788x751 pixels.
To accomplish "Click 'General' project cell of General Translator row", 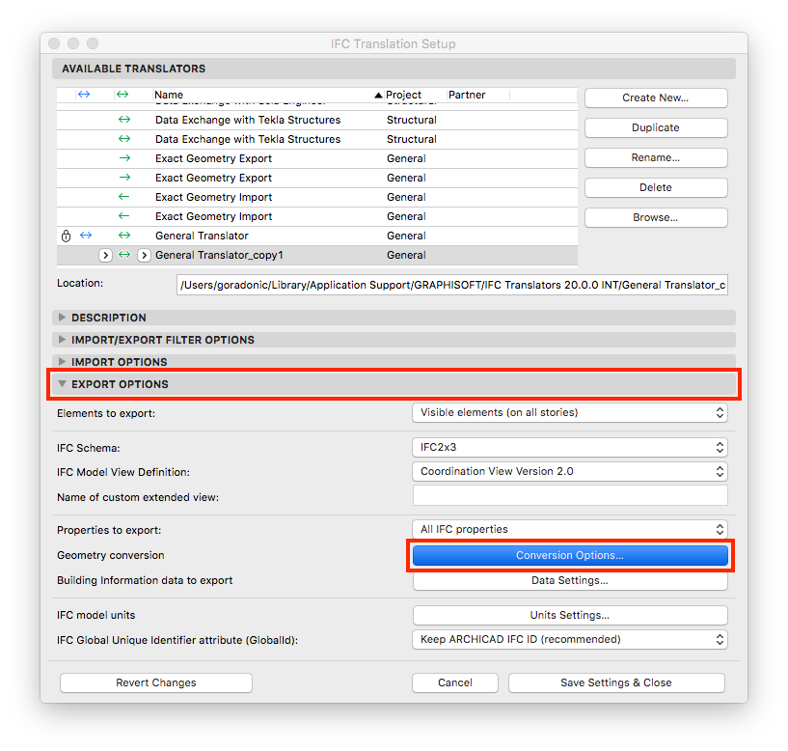I will pos(406,236).
